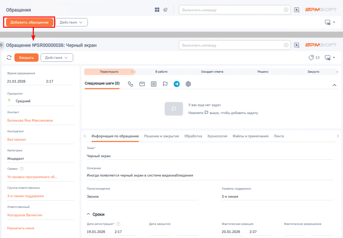The width and height of the screenshot is (343, 238).
Task: Click the globe portal icon
Action: (x=188, y=84)
